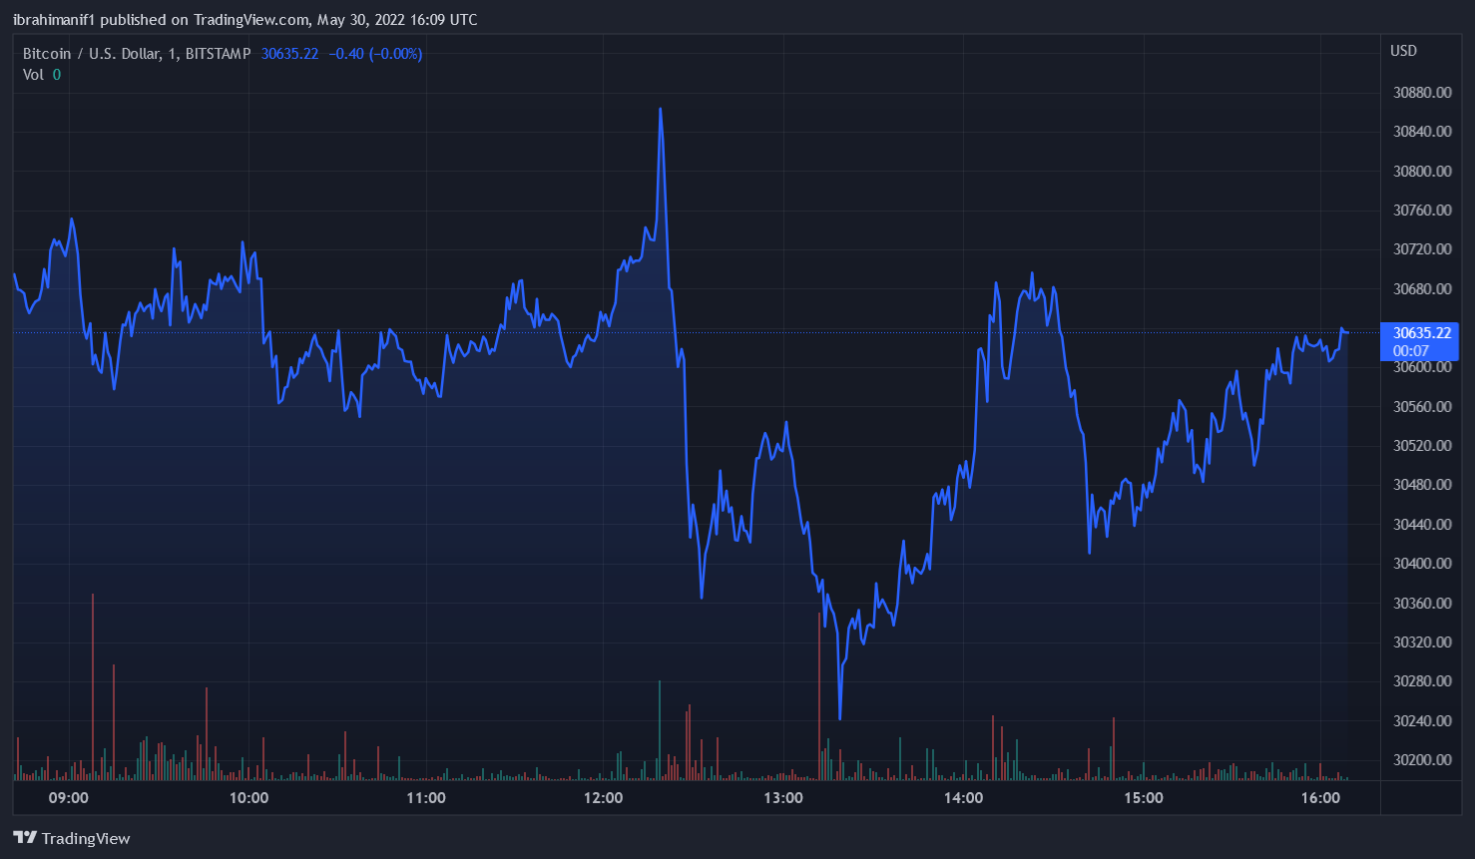Viewport: 1475px width, 859px height.
Task: Select the 12:00 time axis label
Action: 603,797
